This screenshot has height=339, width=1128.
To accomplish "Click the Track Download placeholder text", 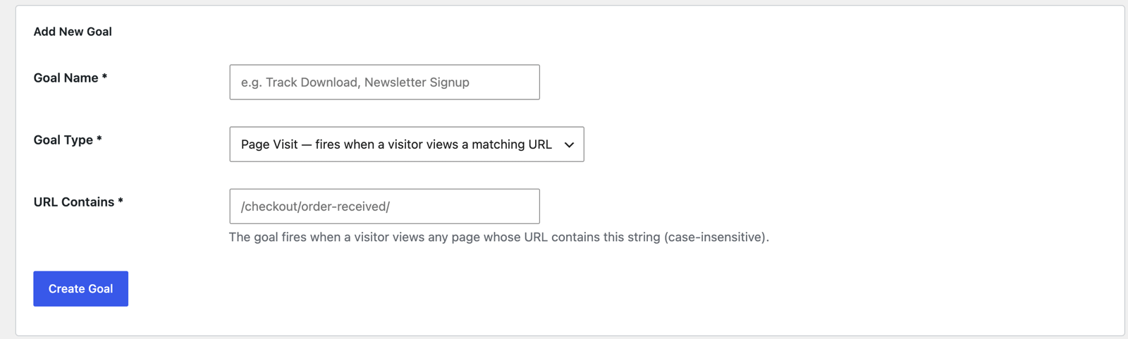I will coord(312,82).
